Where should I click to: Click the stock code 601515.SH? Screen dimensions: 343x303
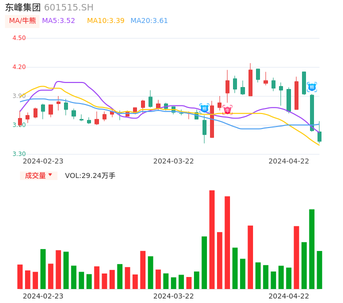[68, 7]
